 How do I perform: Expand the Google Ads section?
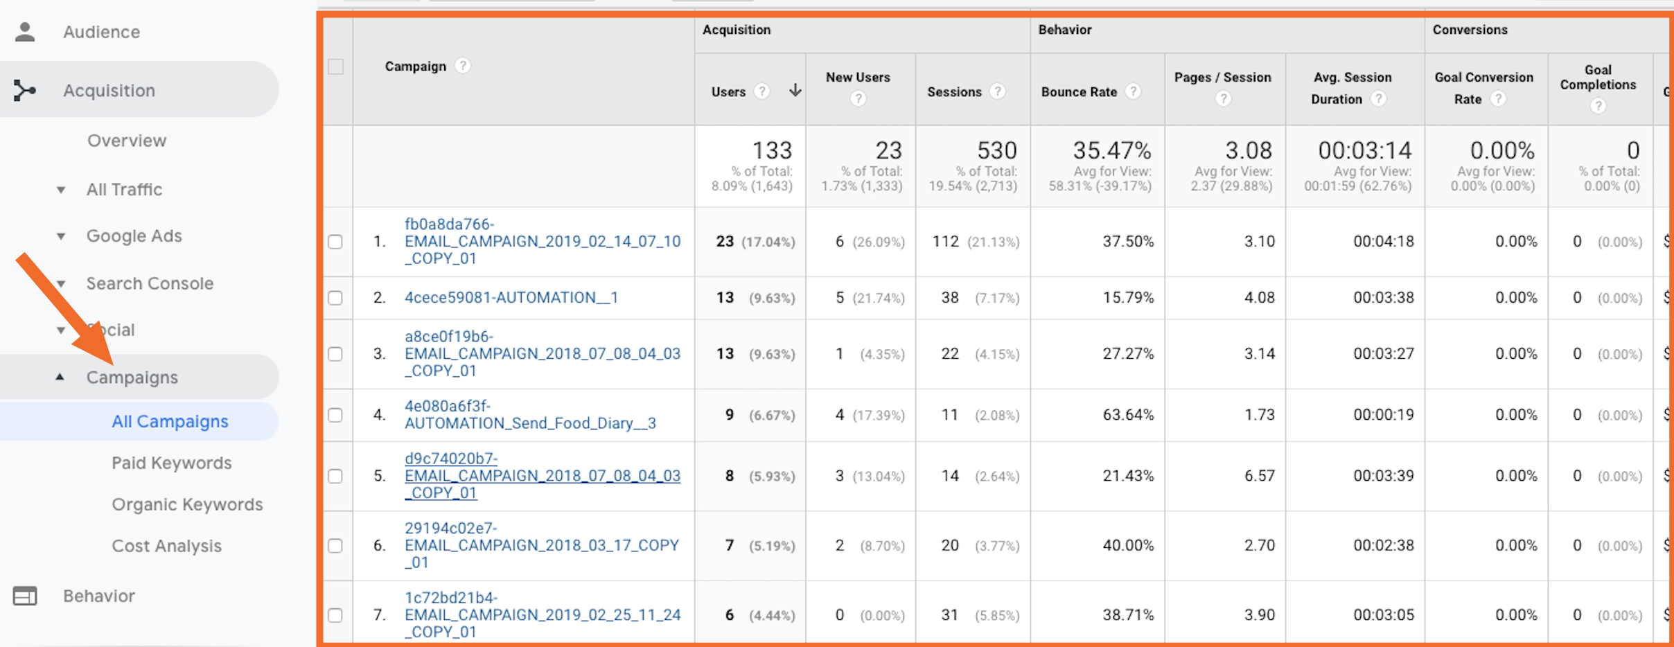[61, 236]
